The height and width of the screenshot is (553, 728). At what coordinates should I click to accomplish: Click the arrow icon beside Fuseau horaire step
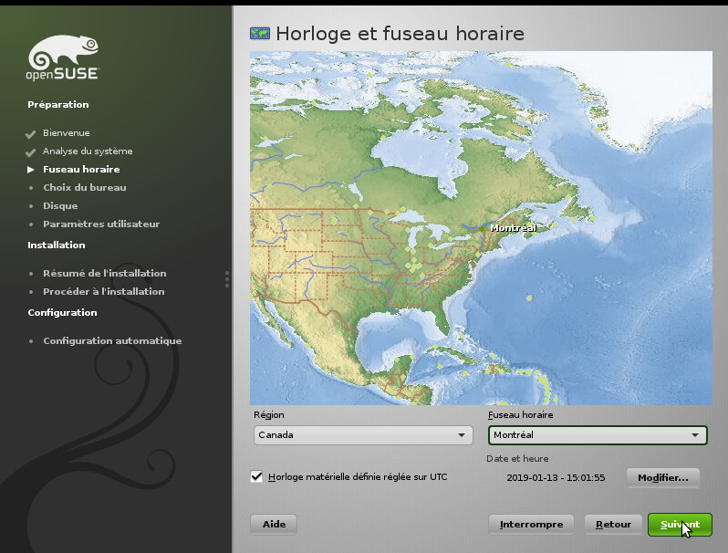31,170
